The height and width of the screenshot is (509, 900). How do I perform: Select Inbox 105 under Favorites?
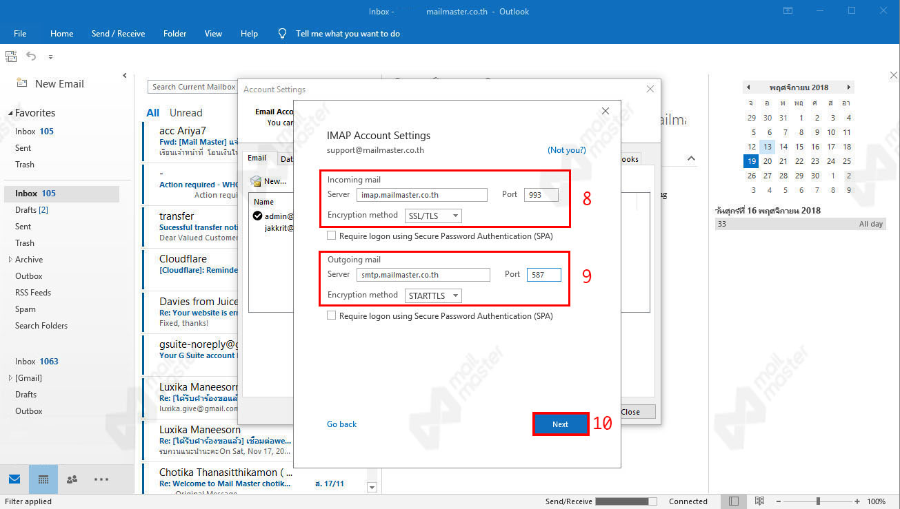(34, 132)
